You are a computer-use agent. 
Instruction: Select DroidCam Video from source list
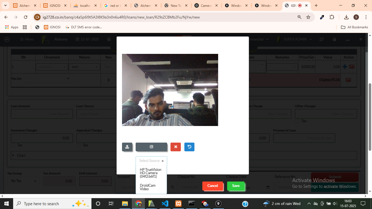pos(148,187)
